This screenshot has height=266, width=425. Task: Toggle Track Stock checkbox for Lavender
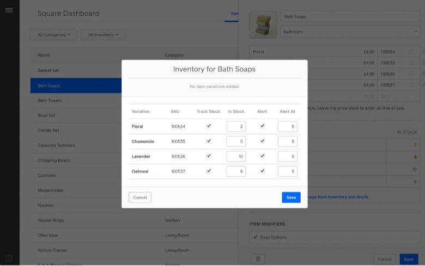coord(209,156)
